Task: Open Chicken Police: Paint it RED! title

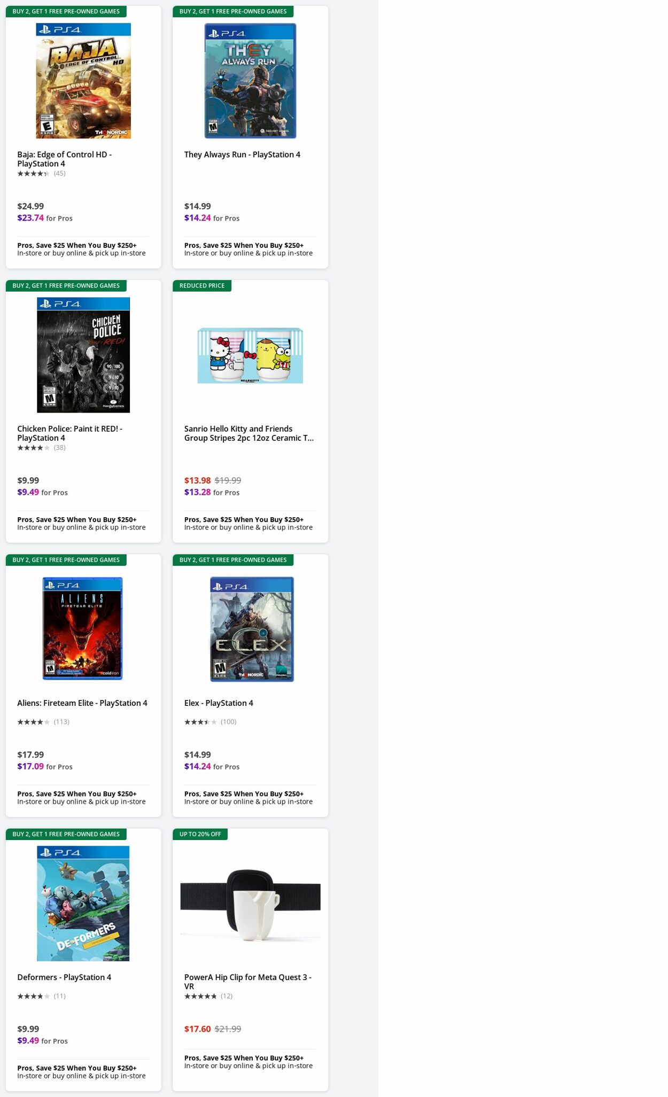Action: (x=70, y=433)
